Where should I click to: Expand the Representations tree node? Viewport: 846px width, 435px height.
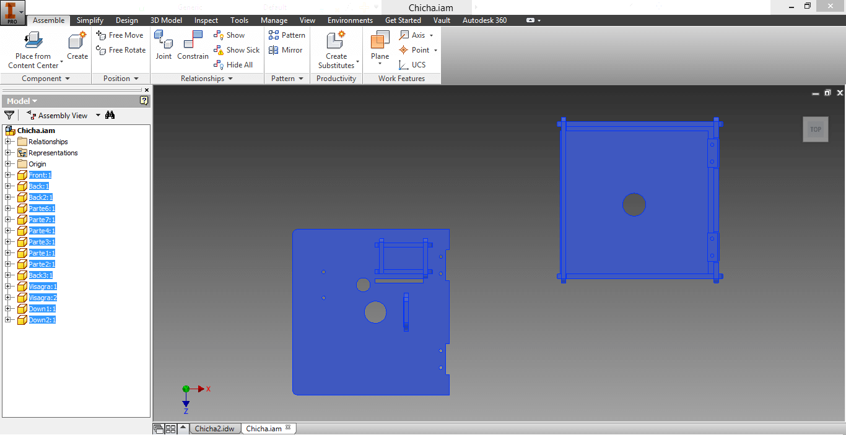pyautogui.click(x=8, y=153)
